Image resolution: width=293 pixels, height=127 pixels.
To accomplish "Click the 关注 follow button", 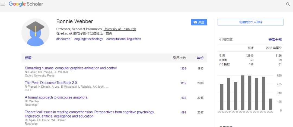I will tap(199, 22).
